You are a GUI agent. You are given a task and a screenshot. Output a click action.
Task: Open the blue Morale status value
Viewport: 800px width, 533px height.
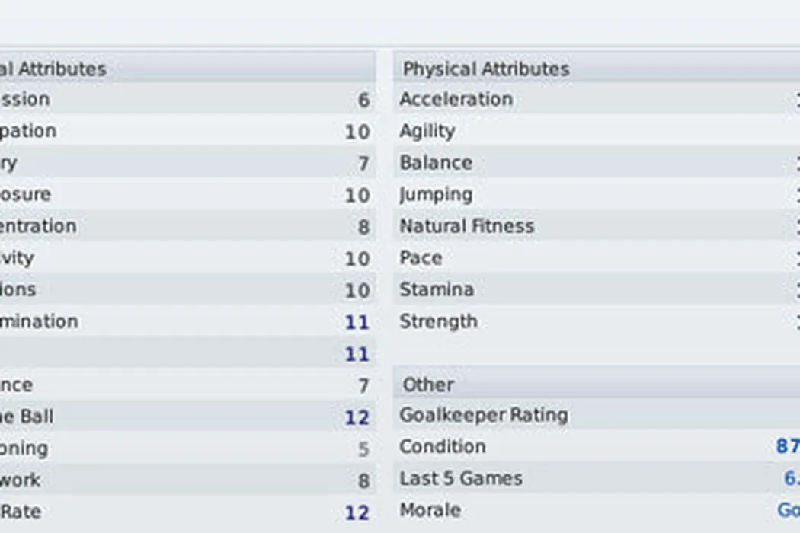pyautogui.click(x=788, y=511)
